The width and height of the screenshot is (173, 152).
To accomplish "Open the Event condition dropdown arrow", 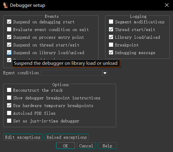I will pyautogui.click(x=105, y=73).
